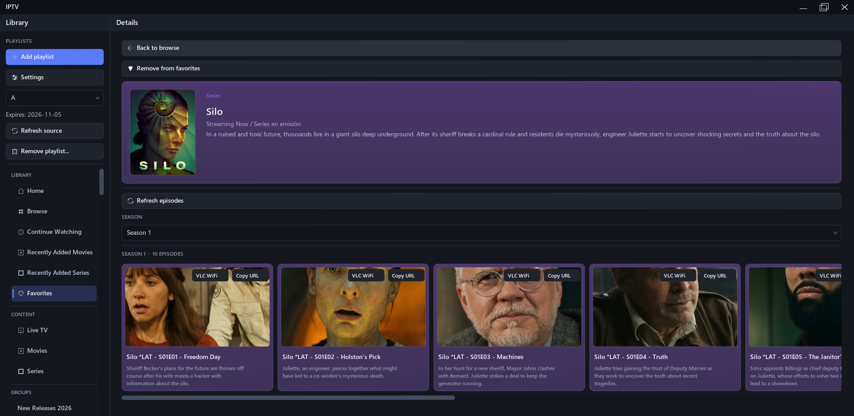Open Home in the library menu
Image resolution: width=854 pixels, height=416 pixels.
[x=54, y=191]
